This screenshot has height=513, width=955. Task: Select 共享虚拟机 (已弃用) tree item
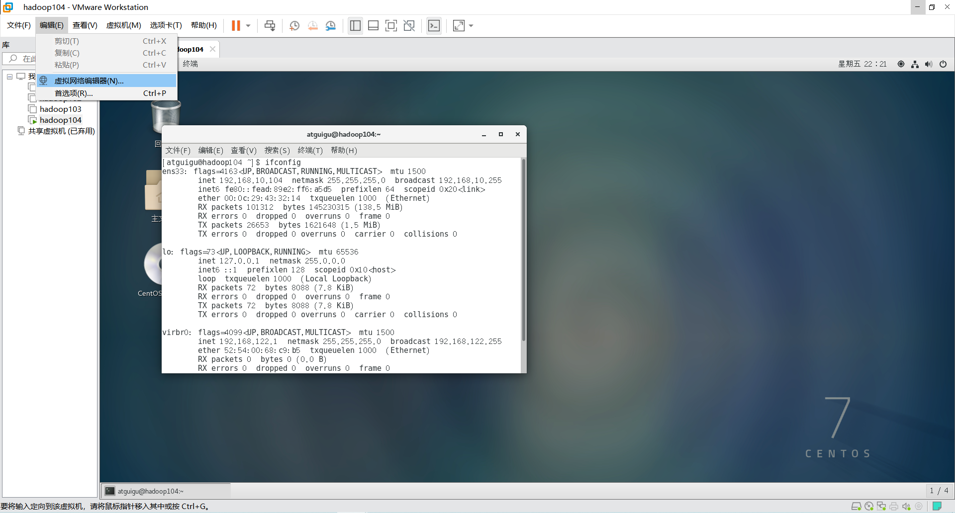tap(61, 131)
